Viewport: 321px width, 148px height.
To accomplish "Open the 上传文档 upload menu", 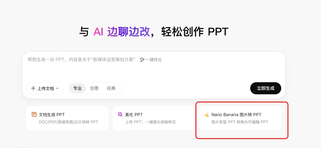I will (45, 88).
